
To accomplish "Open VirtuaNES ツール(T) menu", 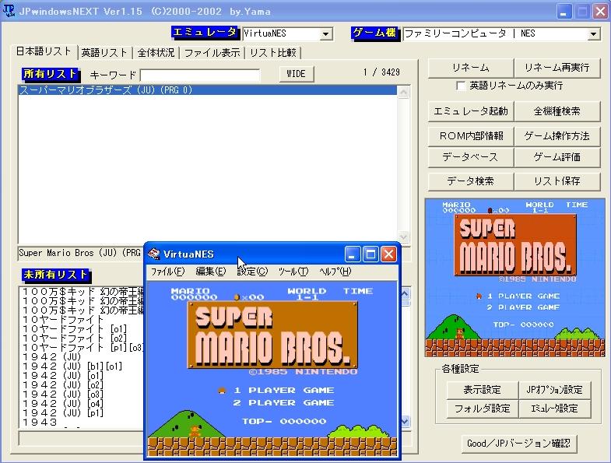I will click(x=293, y=272).
